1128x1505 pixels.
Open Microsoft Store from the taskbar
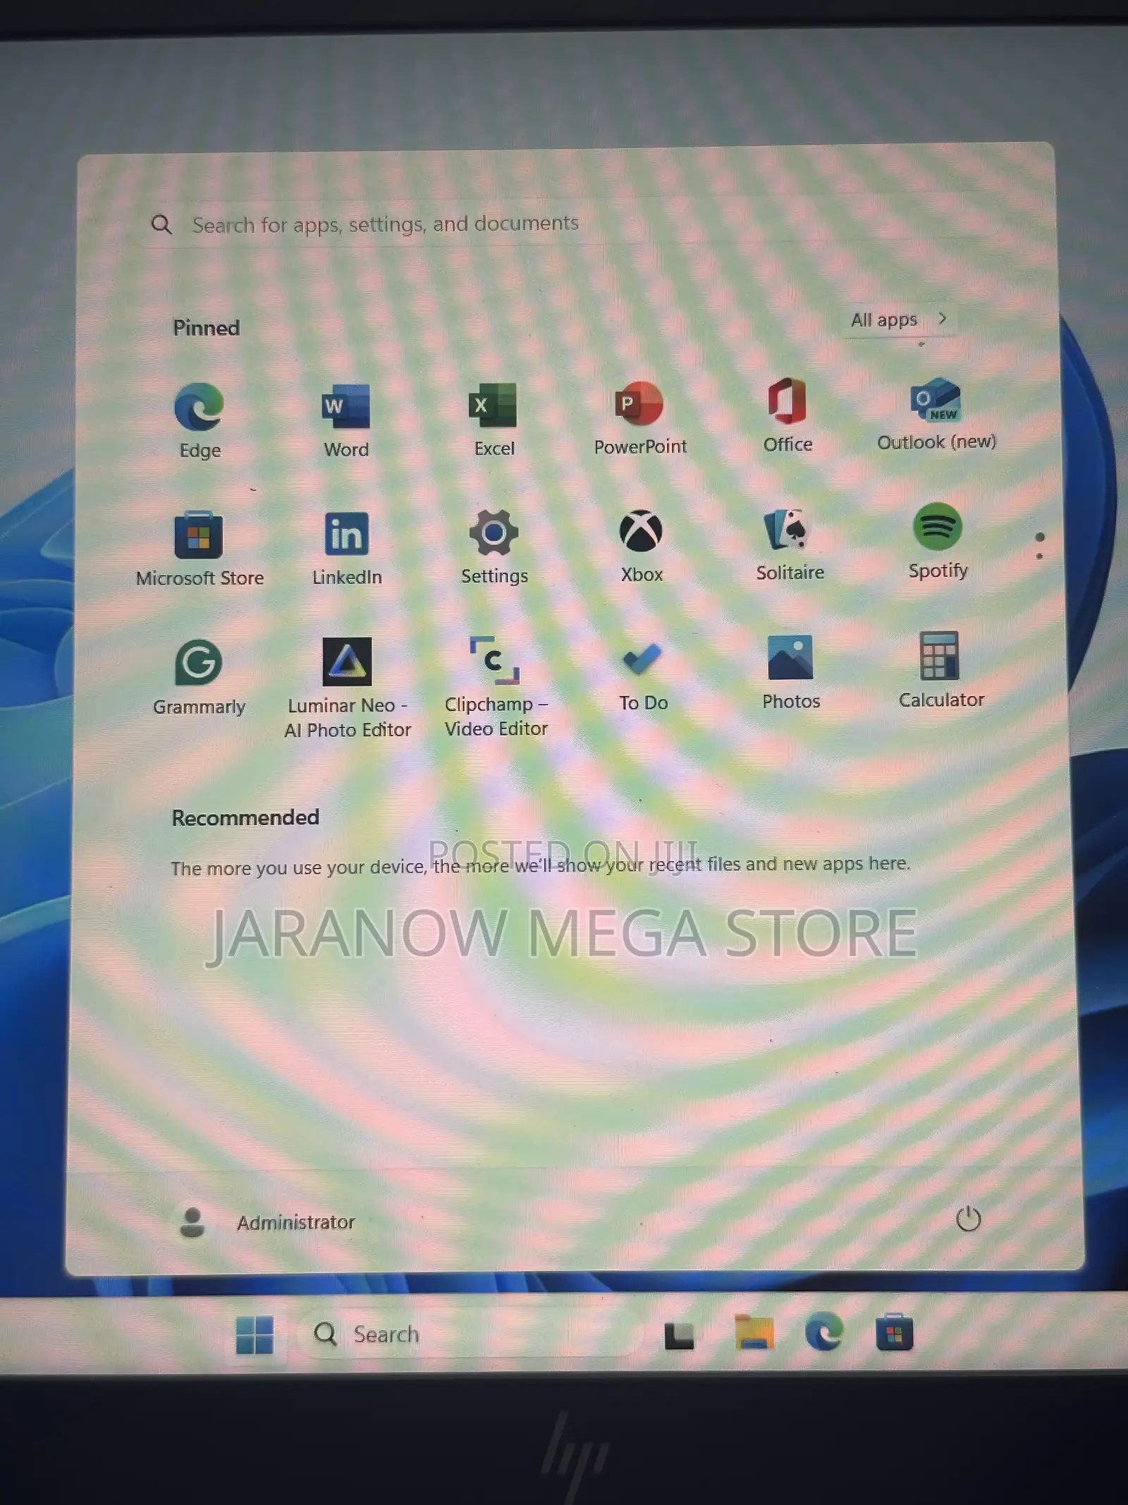pos(894,1332)
